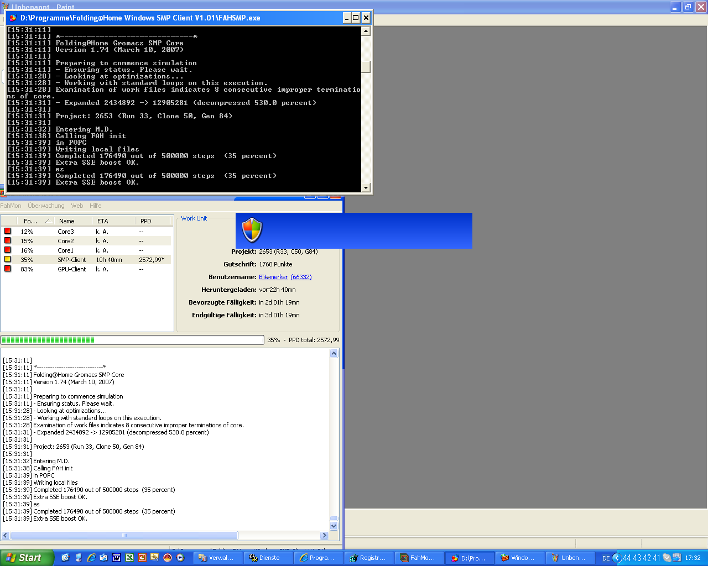
Task: Click the yellow picture Quick Launch icon
Action: coord(155,558)
